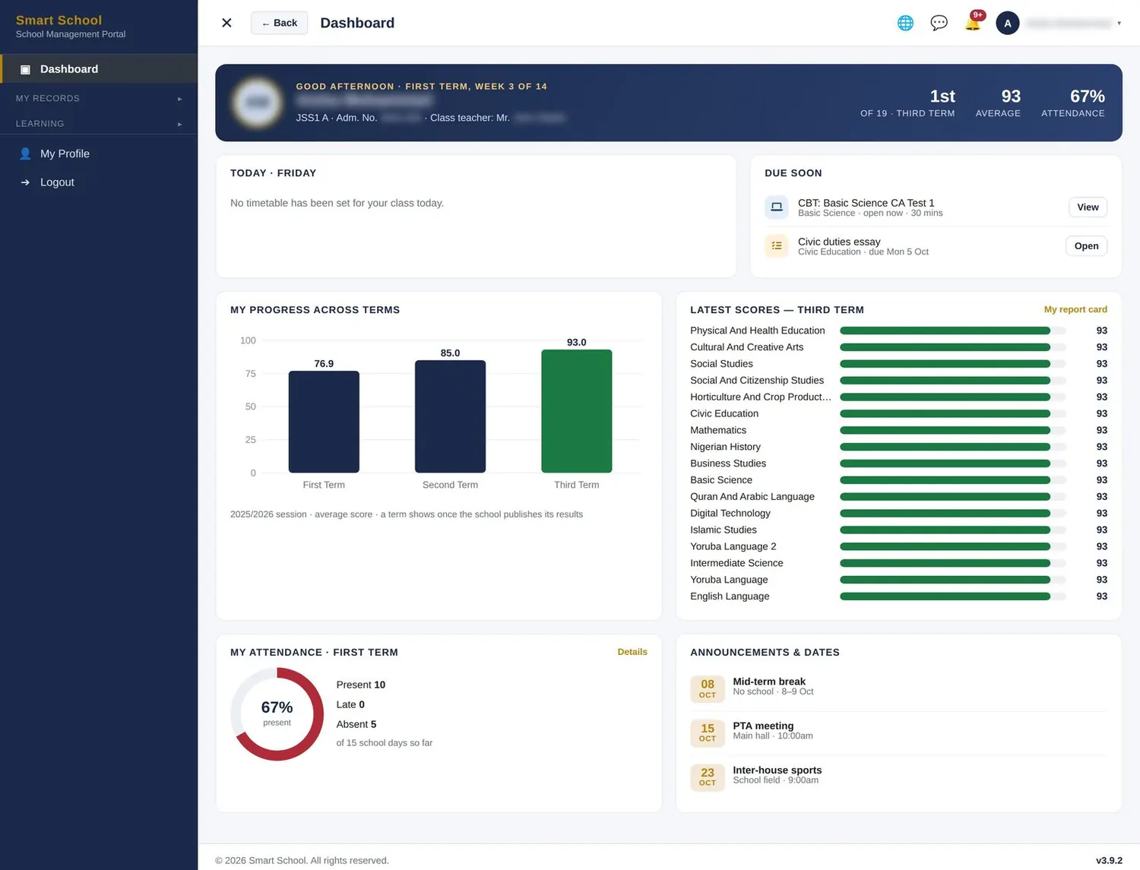Click the Islamic Studies subject row
This screenshot has width=1140, height=870.
(898, 530)
